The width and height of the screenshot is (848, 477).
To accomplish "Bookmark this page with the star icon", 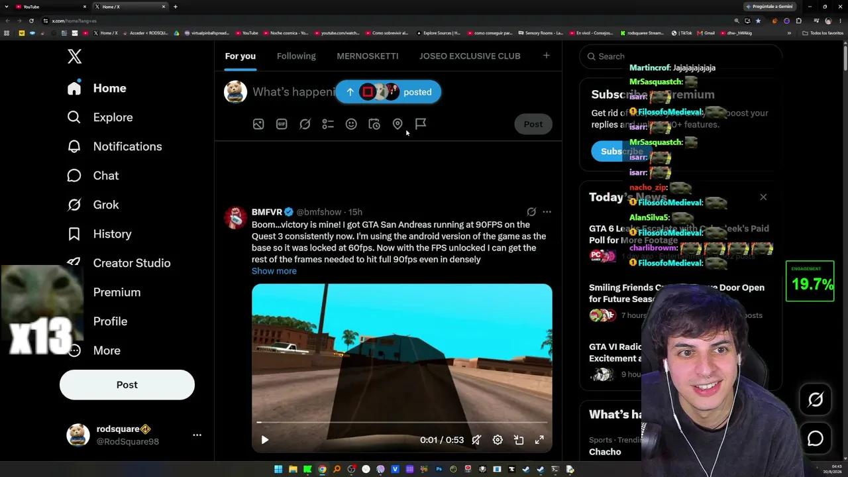I will tap(758, 21).
